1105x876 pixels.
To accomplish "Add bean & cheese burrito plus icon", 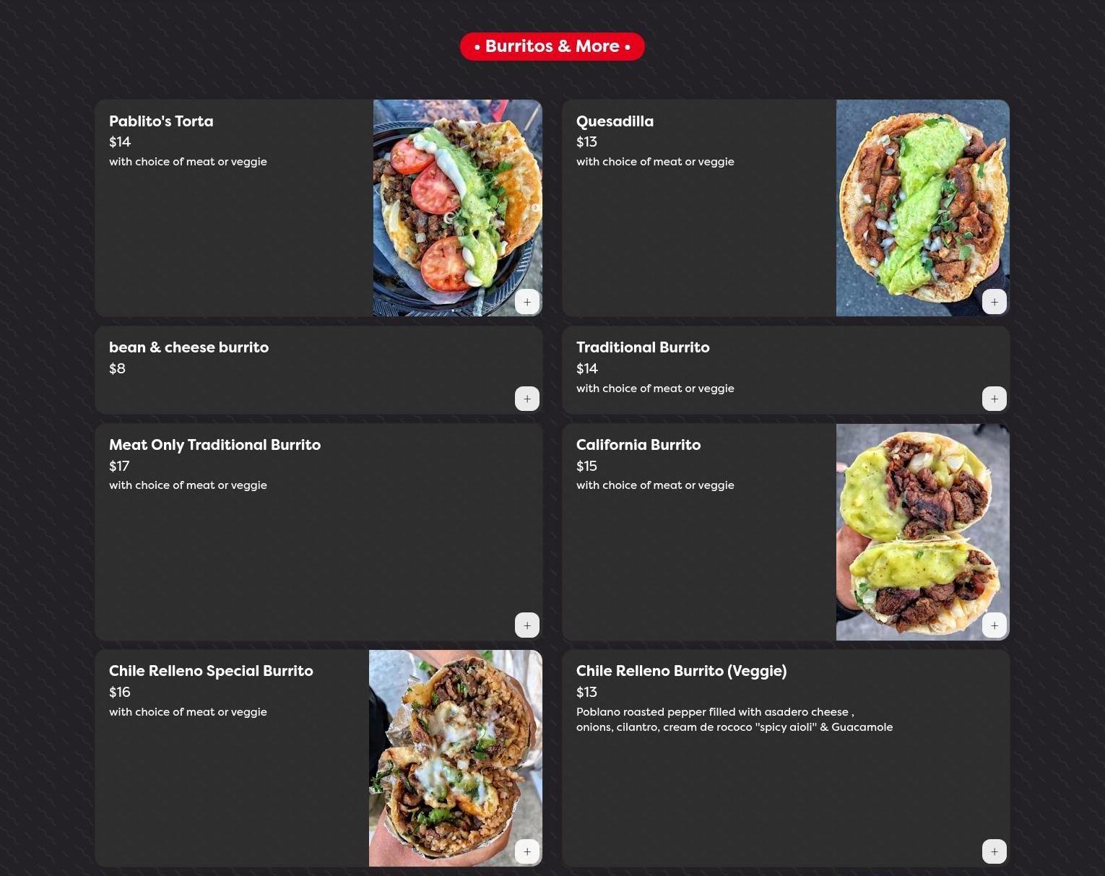I will (x=527, y=399).
